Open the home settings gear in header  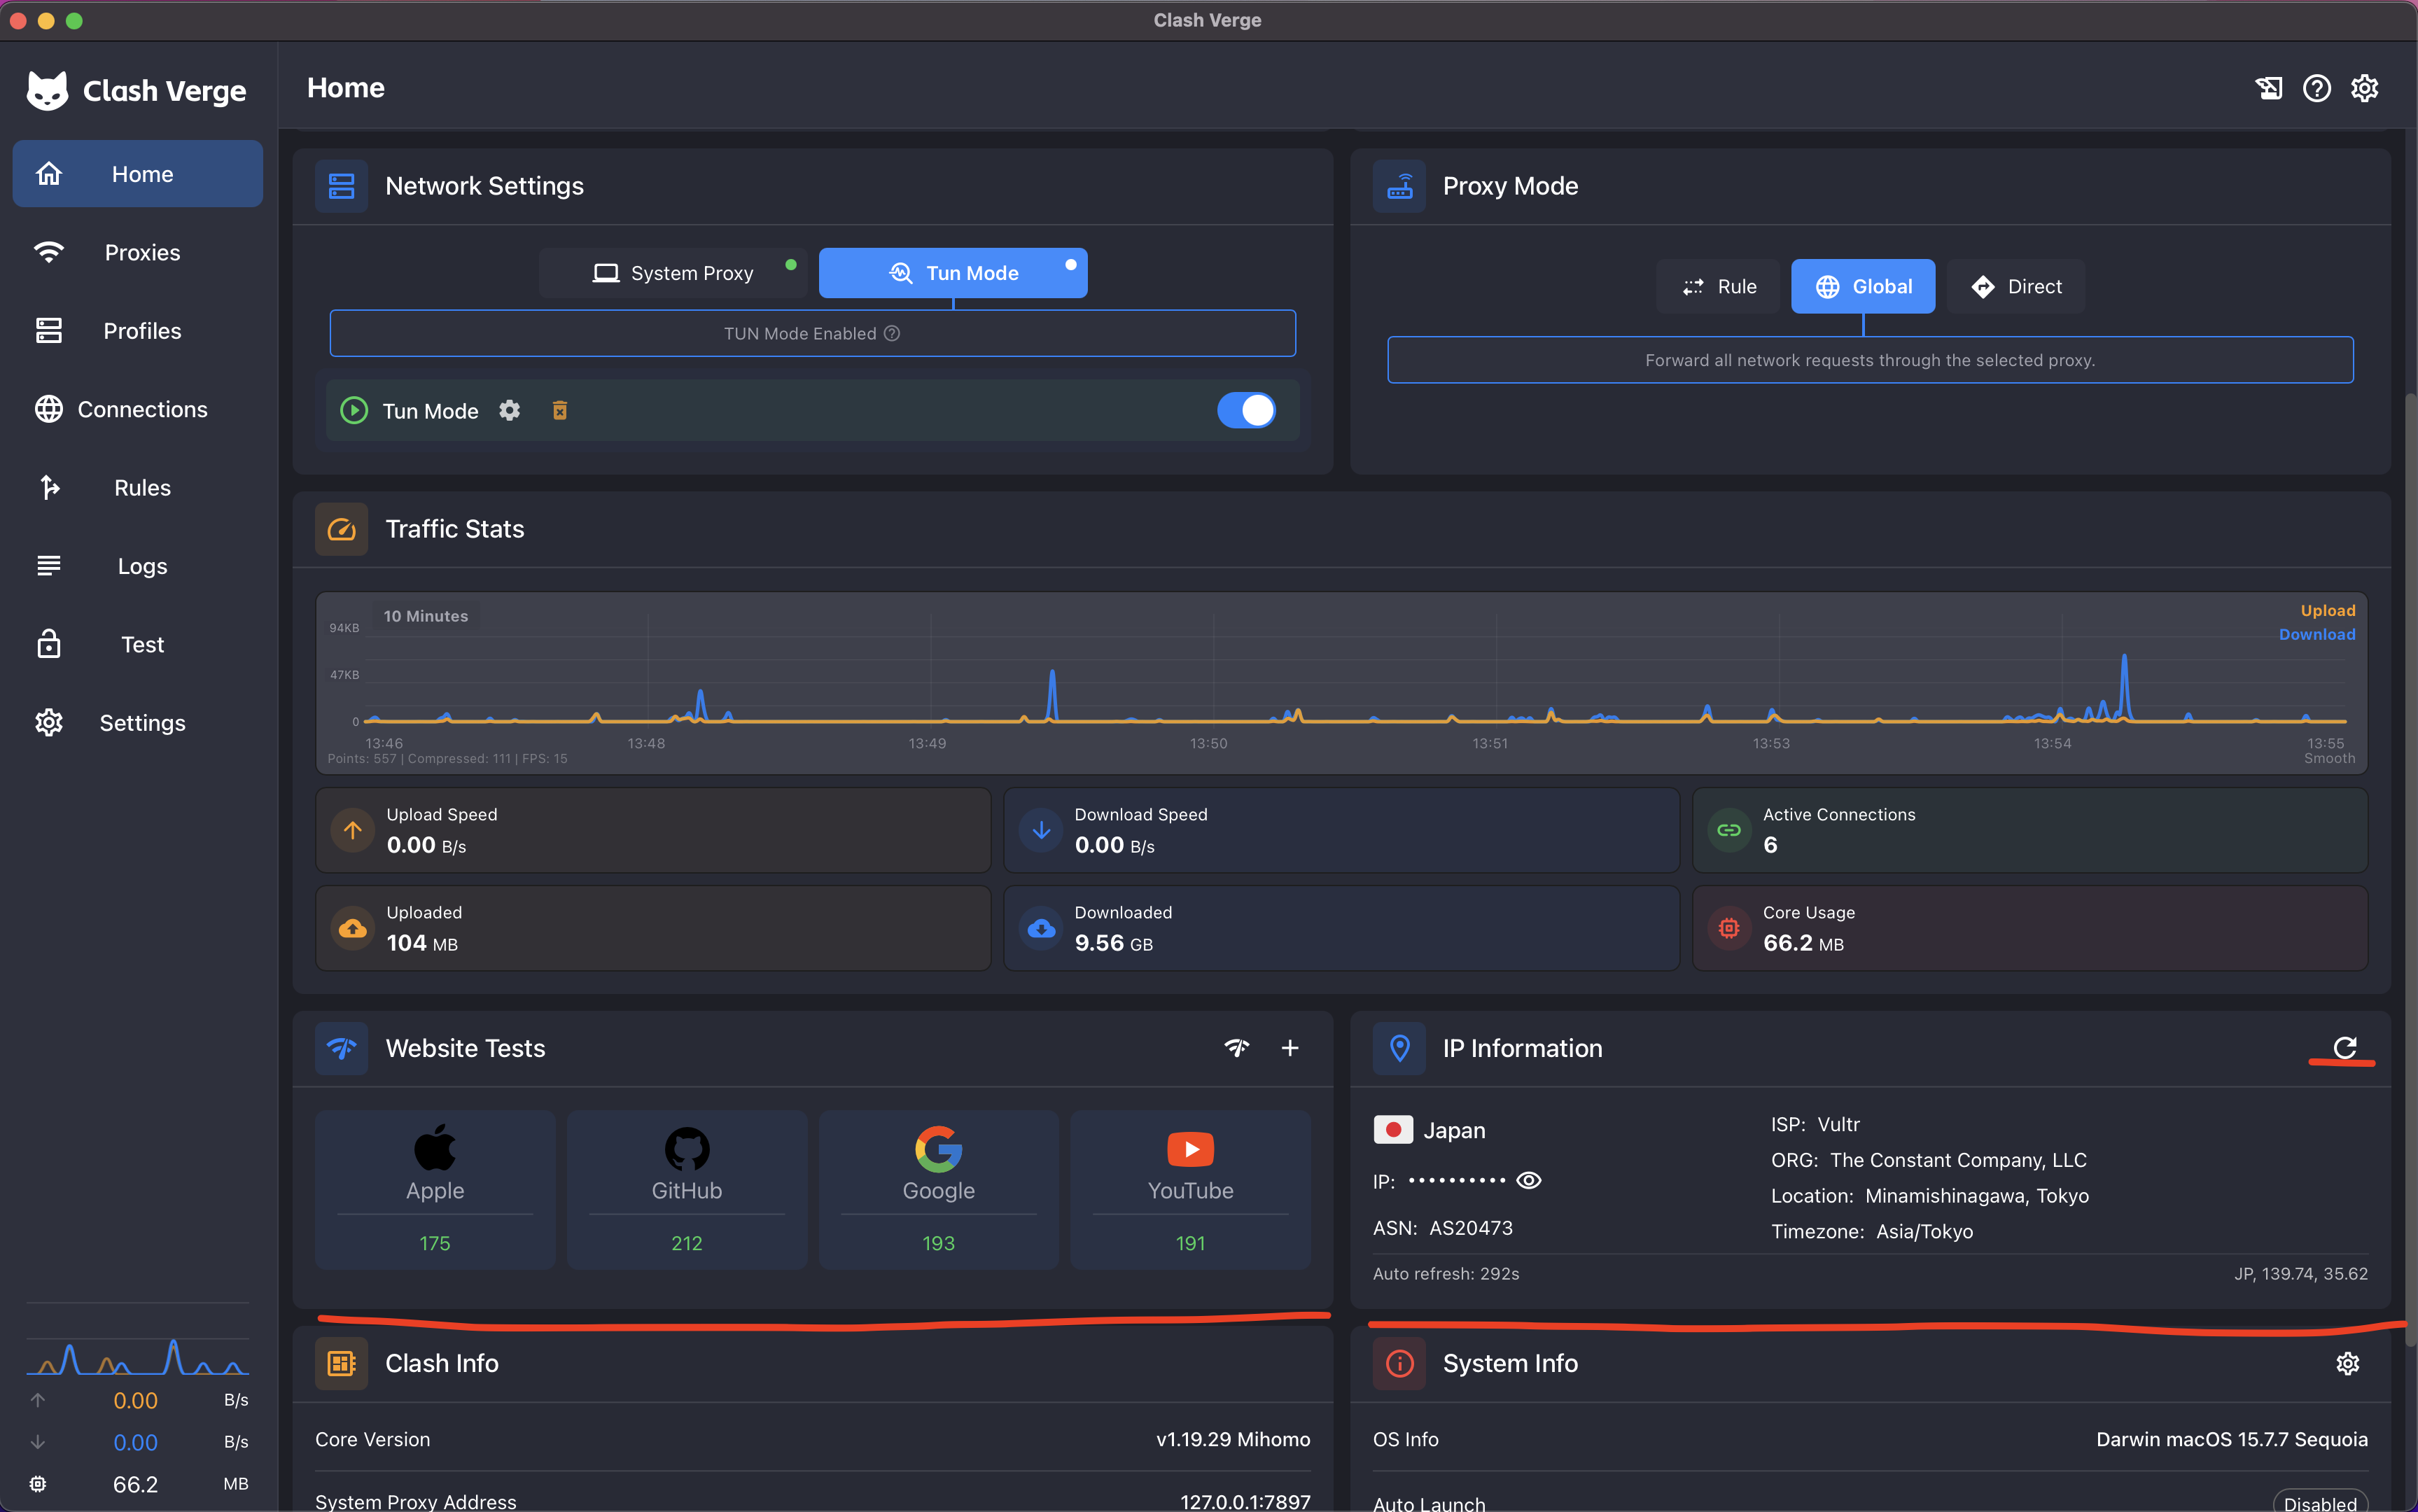[x=2365, y=88]
